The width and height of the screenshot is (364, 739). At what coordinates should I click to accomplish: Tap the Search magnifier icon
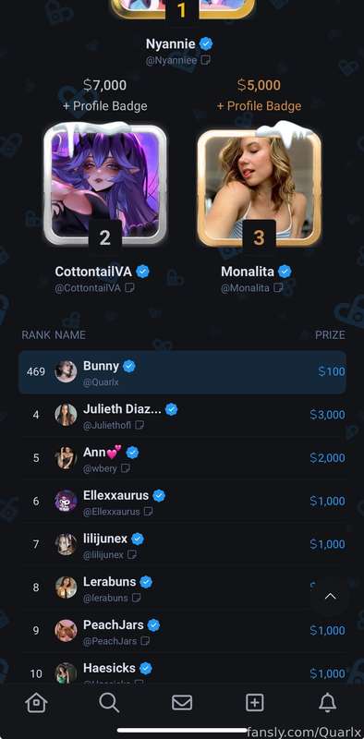point(109,703)
